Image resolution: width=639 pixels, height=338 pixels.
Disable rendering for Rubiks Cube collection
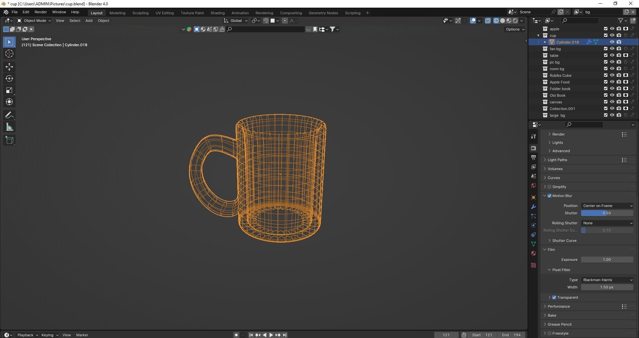click(x=619, y=75)
